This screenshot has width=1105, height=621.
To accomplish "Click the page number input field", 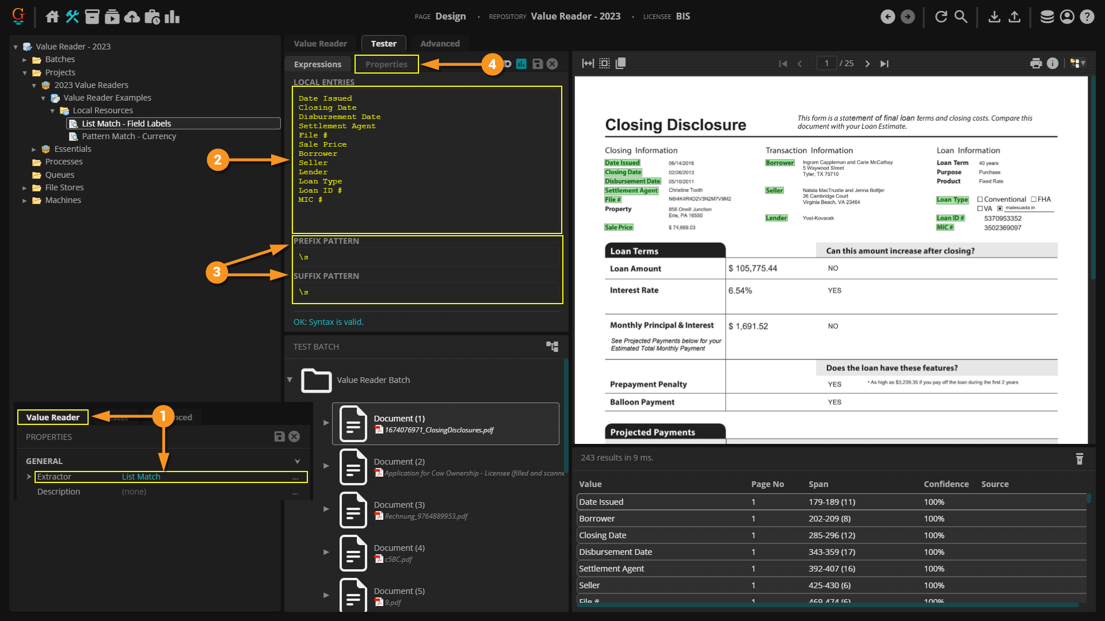I will click(826, 63).
